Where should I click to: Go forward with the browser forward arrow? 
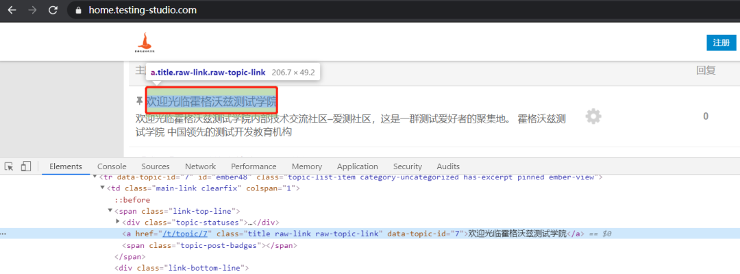tap(33, 10)
